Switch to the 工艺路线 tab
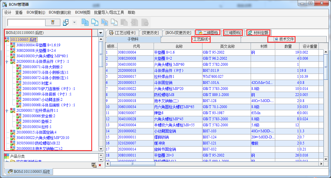 pyautogui.click(x=201, y=39)
